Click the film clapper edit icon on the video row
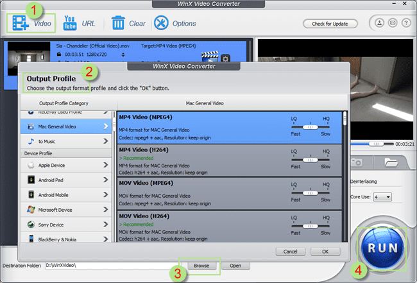 [210, 56]
